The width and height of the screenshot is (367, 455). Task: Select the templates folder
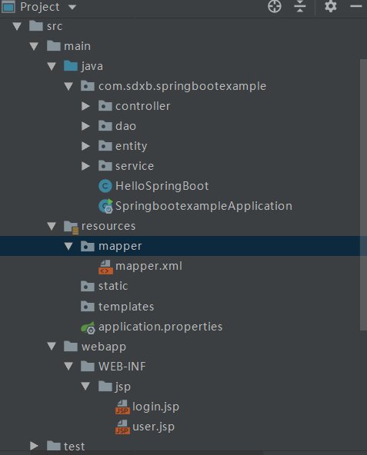pos(126,307)
